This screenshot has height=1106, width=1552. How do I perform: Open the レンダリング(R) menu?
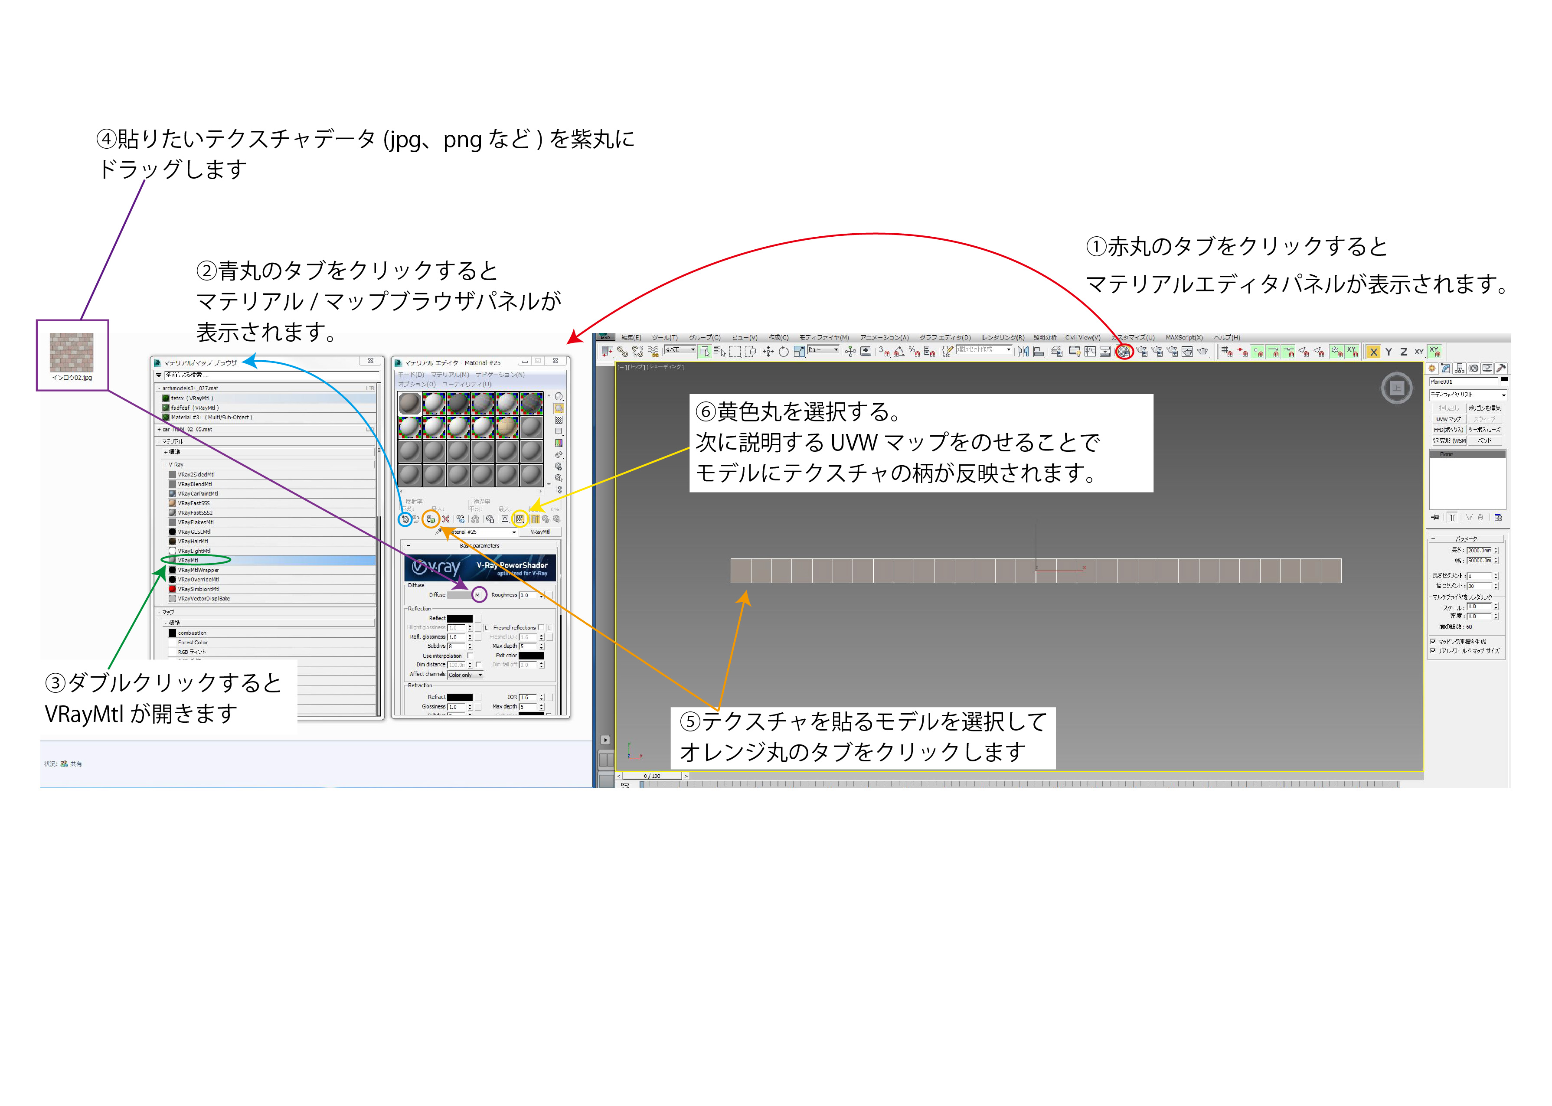[x=1003, y=338]
